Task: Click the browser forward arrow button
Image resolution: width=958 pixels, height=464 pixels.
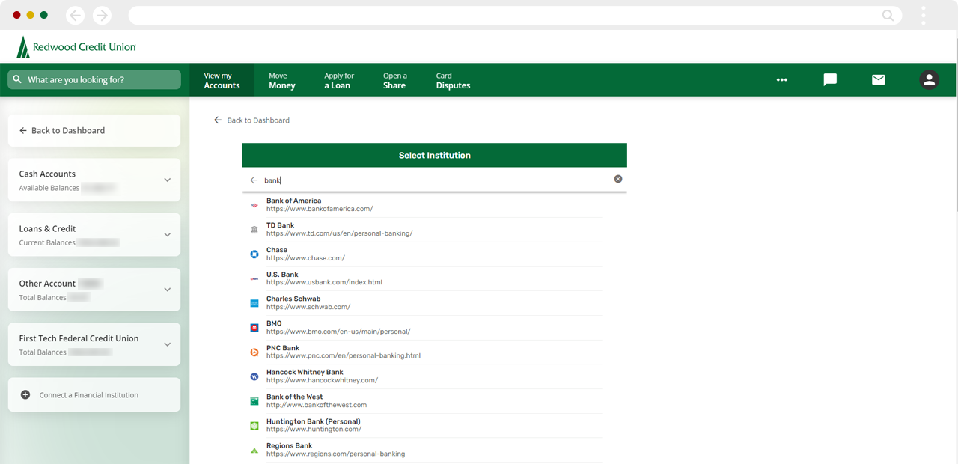Action: coord(102,15)
